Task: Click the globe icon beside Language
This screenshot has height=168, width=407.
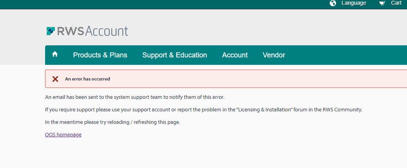Action: [333, 3]
